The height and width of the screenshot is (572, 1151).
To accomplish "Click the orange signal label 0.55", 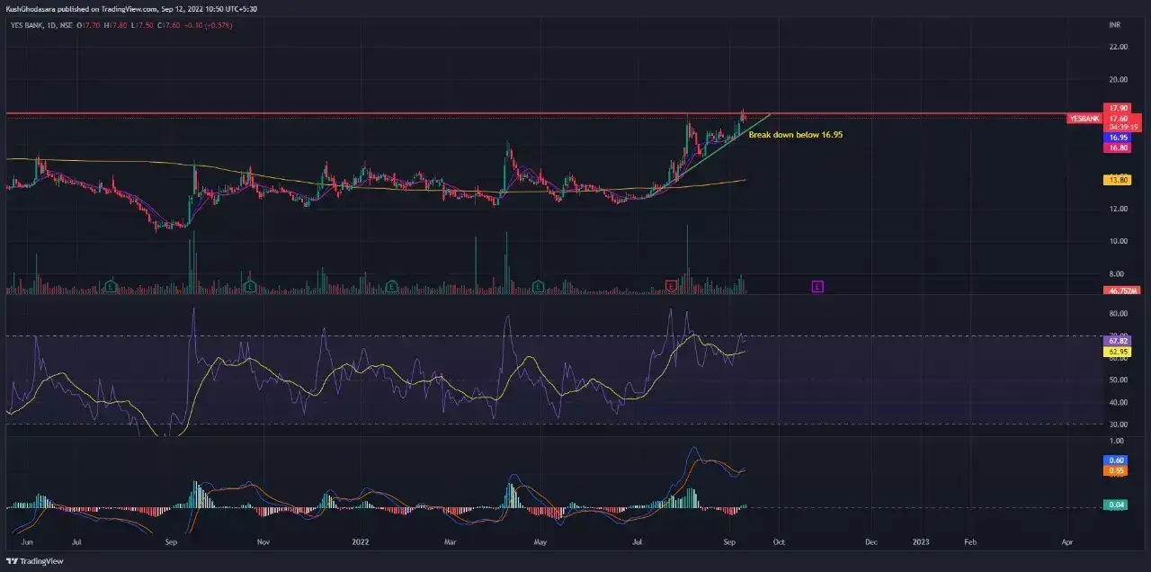I will coord(1118,470).
